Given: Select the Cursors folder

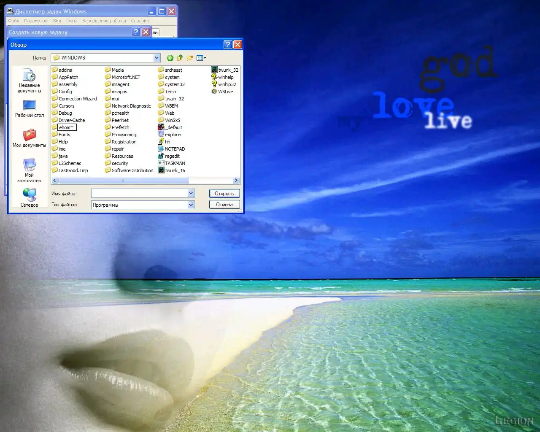Looking at the screenshot, I should click(x=63, y=106).
